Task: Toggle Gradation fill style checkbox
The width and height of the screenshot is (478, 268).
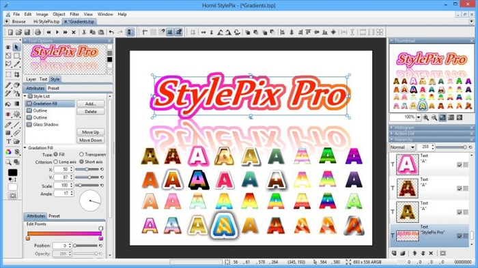Action: (29, 104)
